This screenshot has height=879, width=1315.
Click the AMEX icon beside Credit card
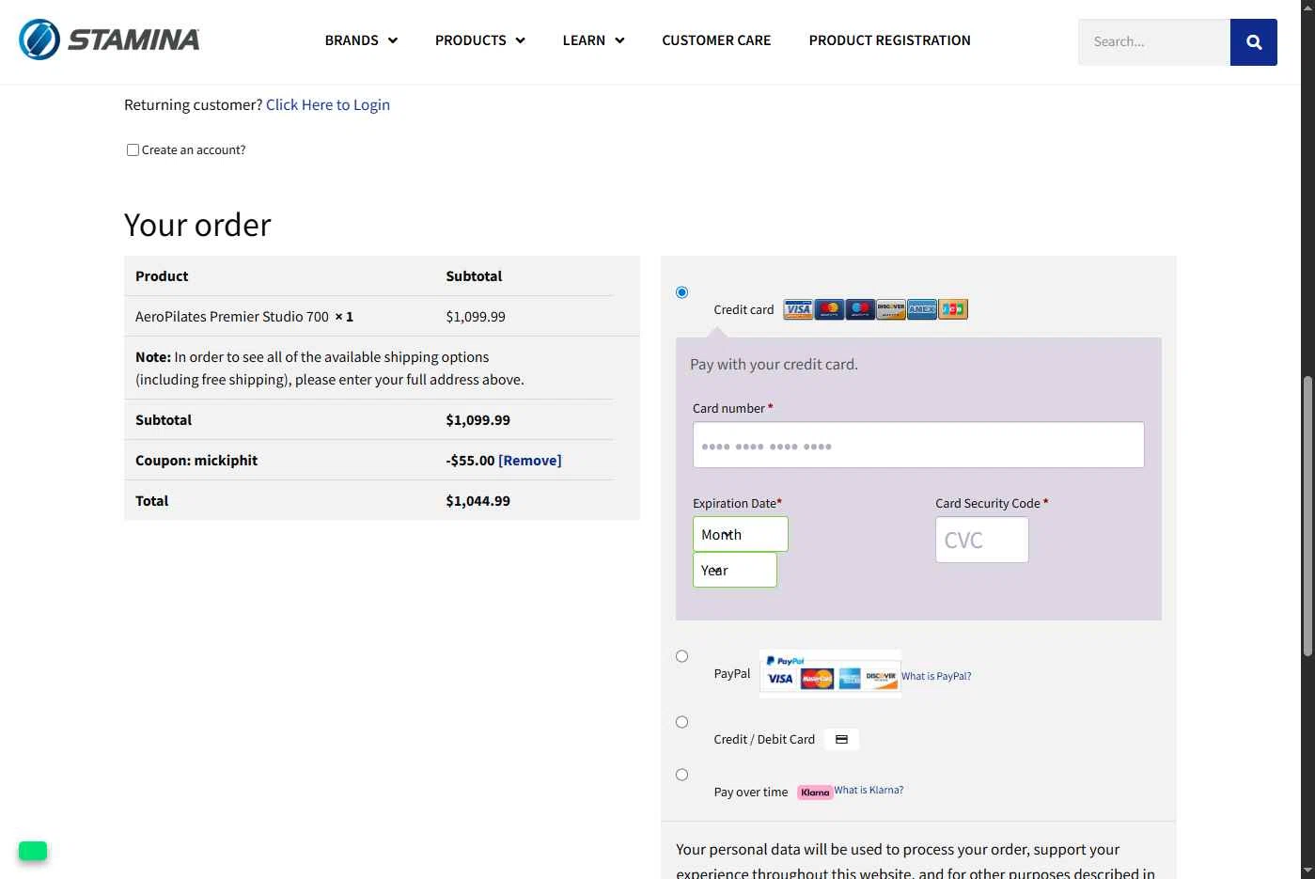tap(922, 309)
